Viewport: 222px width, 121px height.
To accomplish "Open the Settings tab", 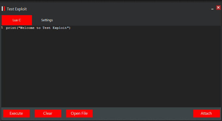I will click(47, 20).
